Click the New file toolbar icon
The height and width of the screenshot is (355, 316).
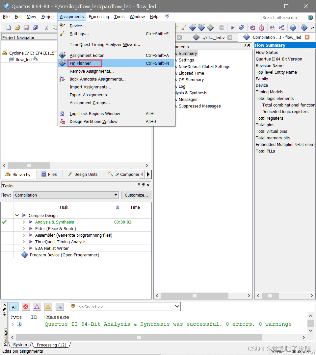tap(9, 28)
